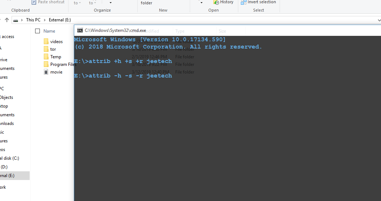Select the Temp folder icon
This screenshot has height=201, width=381.
coord(46,56)
